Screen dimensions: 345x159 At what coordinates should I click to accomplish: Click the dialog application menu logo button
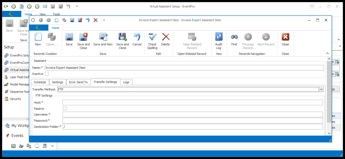tap(39, 28)
